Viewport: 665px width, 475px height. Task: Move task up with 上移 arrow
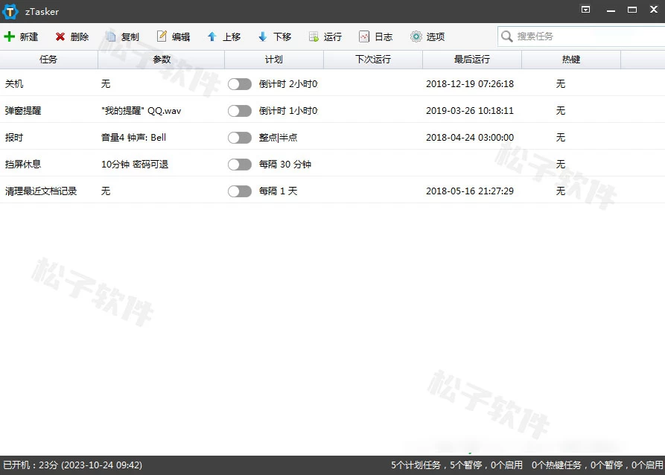tap(212, 36)
